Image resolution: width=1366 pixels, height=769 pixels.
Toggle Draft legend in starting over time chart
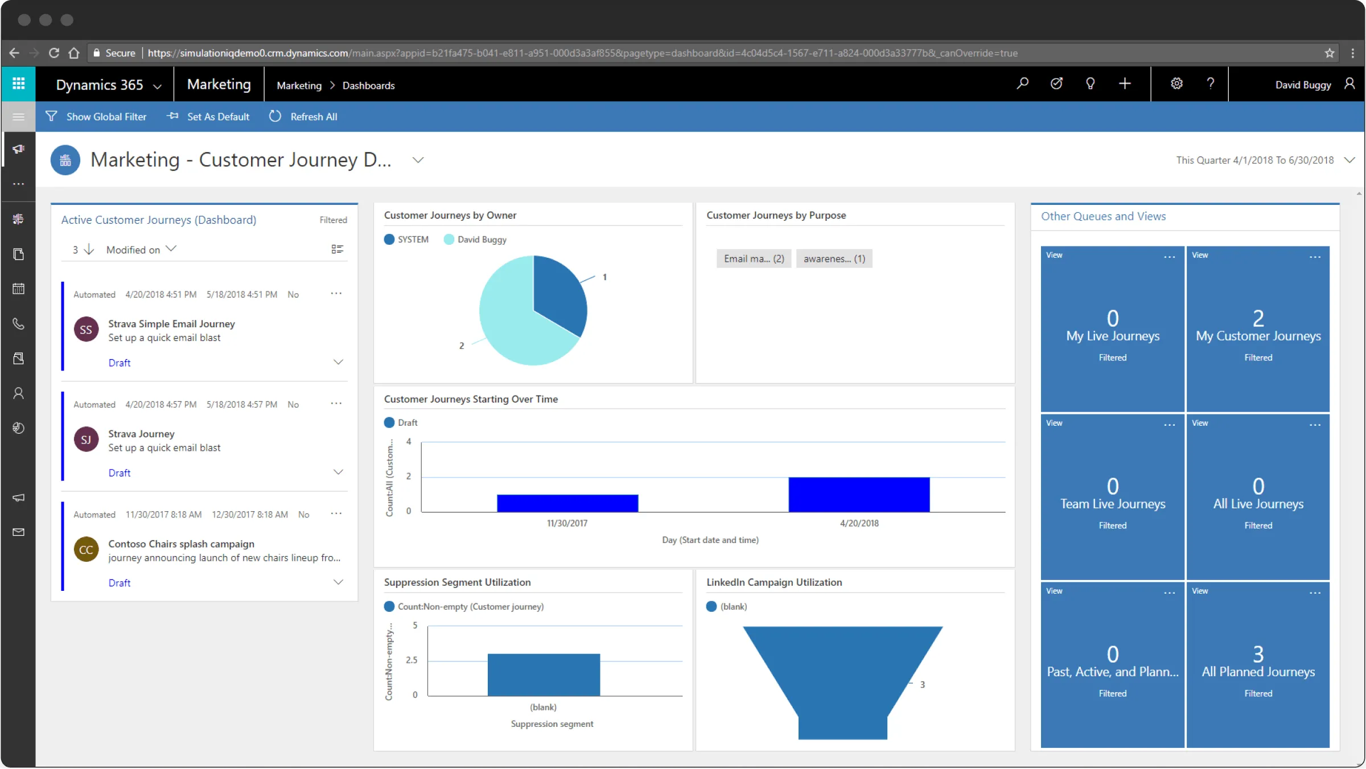coord(401,422)
